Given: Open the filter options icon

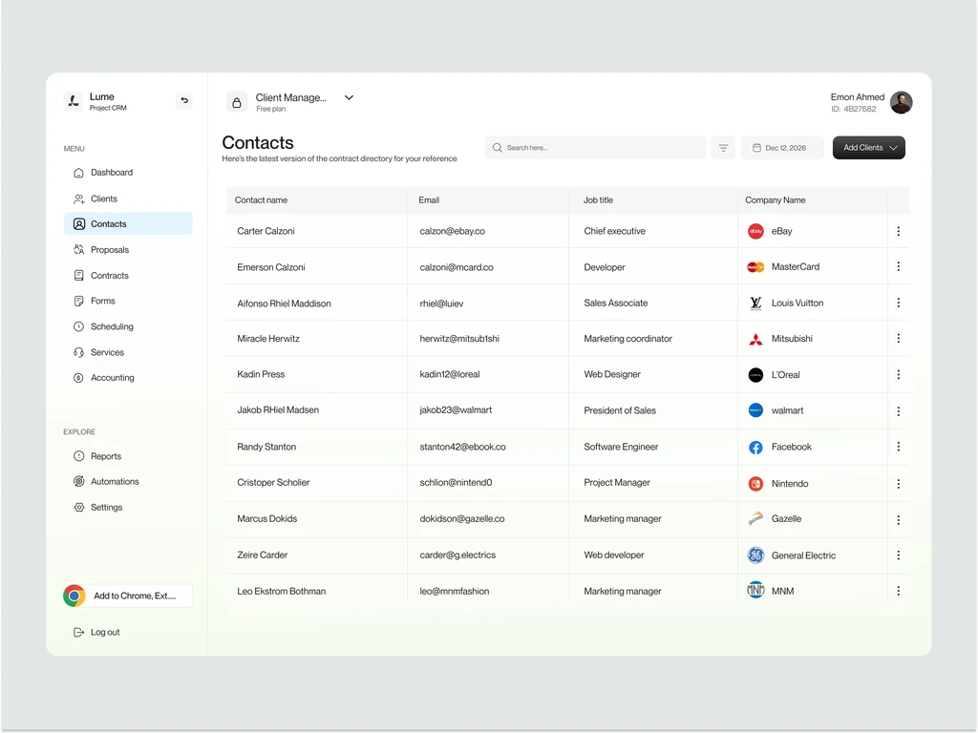Looking at the screenshot, I should [x=723, y=148].
